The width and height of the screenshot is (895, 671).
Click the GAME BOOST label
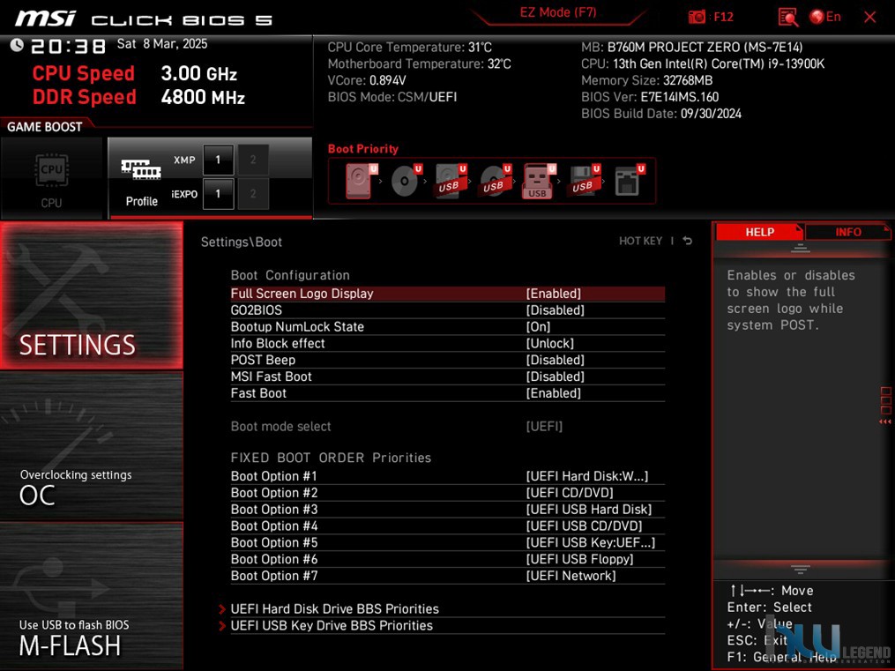(44, 127)
